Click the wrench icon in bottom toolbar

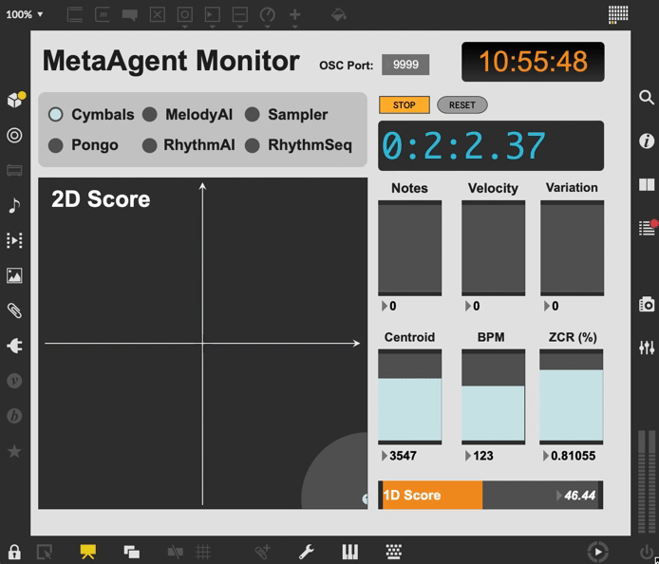coord(306,552)
